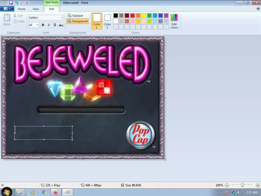Click the Bejeweled logo on the canvas
The image size is (261, 196).
(x=83, y=64)
